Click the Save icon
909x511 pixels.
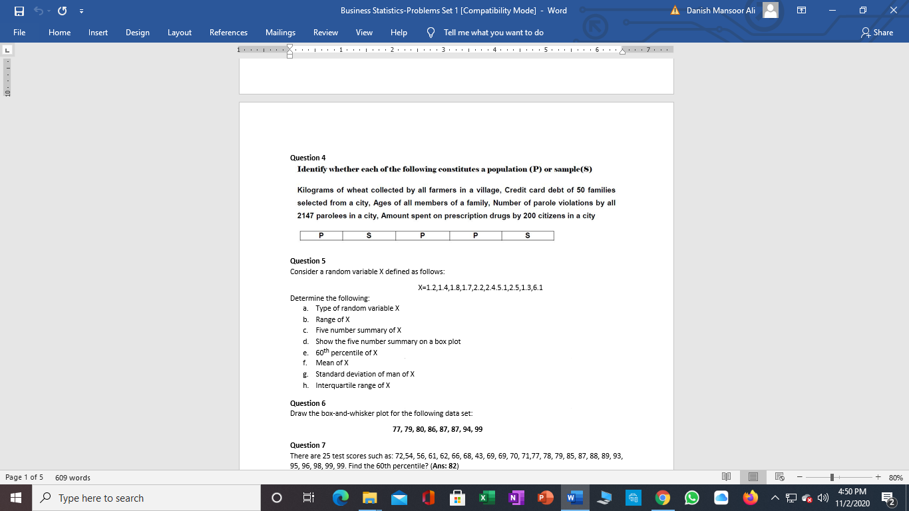18,11
